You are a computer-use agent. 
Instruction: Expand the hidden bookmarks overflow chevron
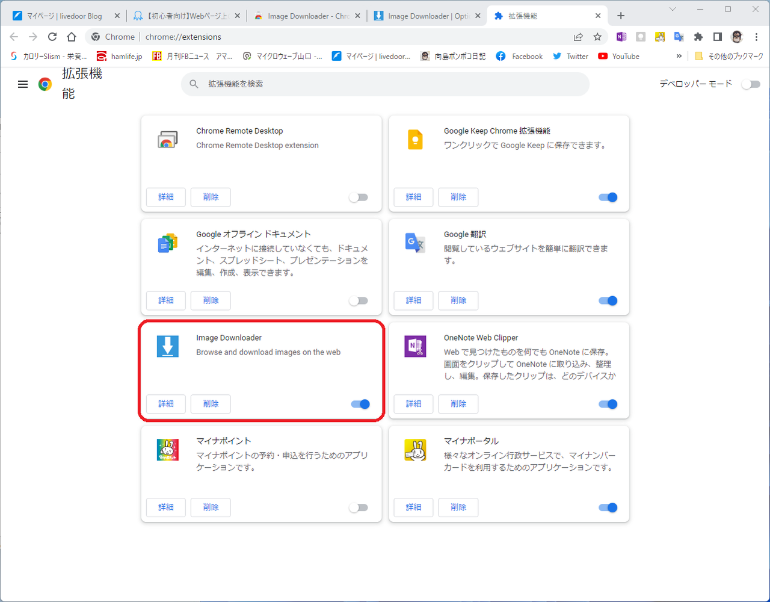point(679,56)
